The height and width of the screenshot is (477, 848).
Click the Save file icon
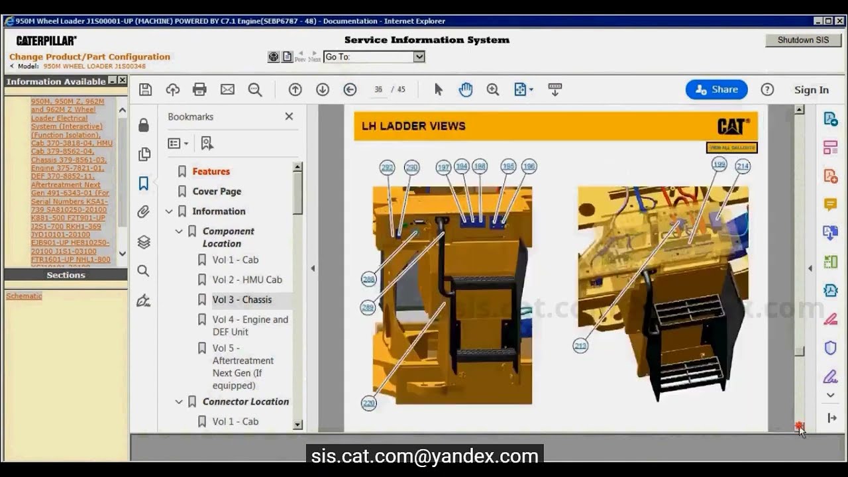point(146,89)
